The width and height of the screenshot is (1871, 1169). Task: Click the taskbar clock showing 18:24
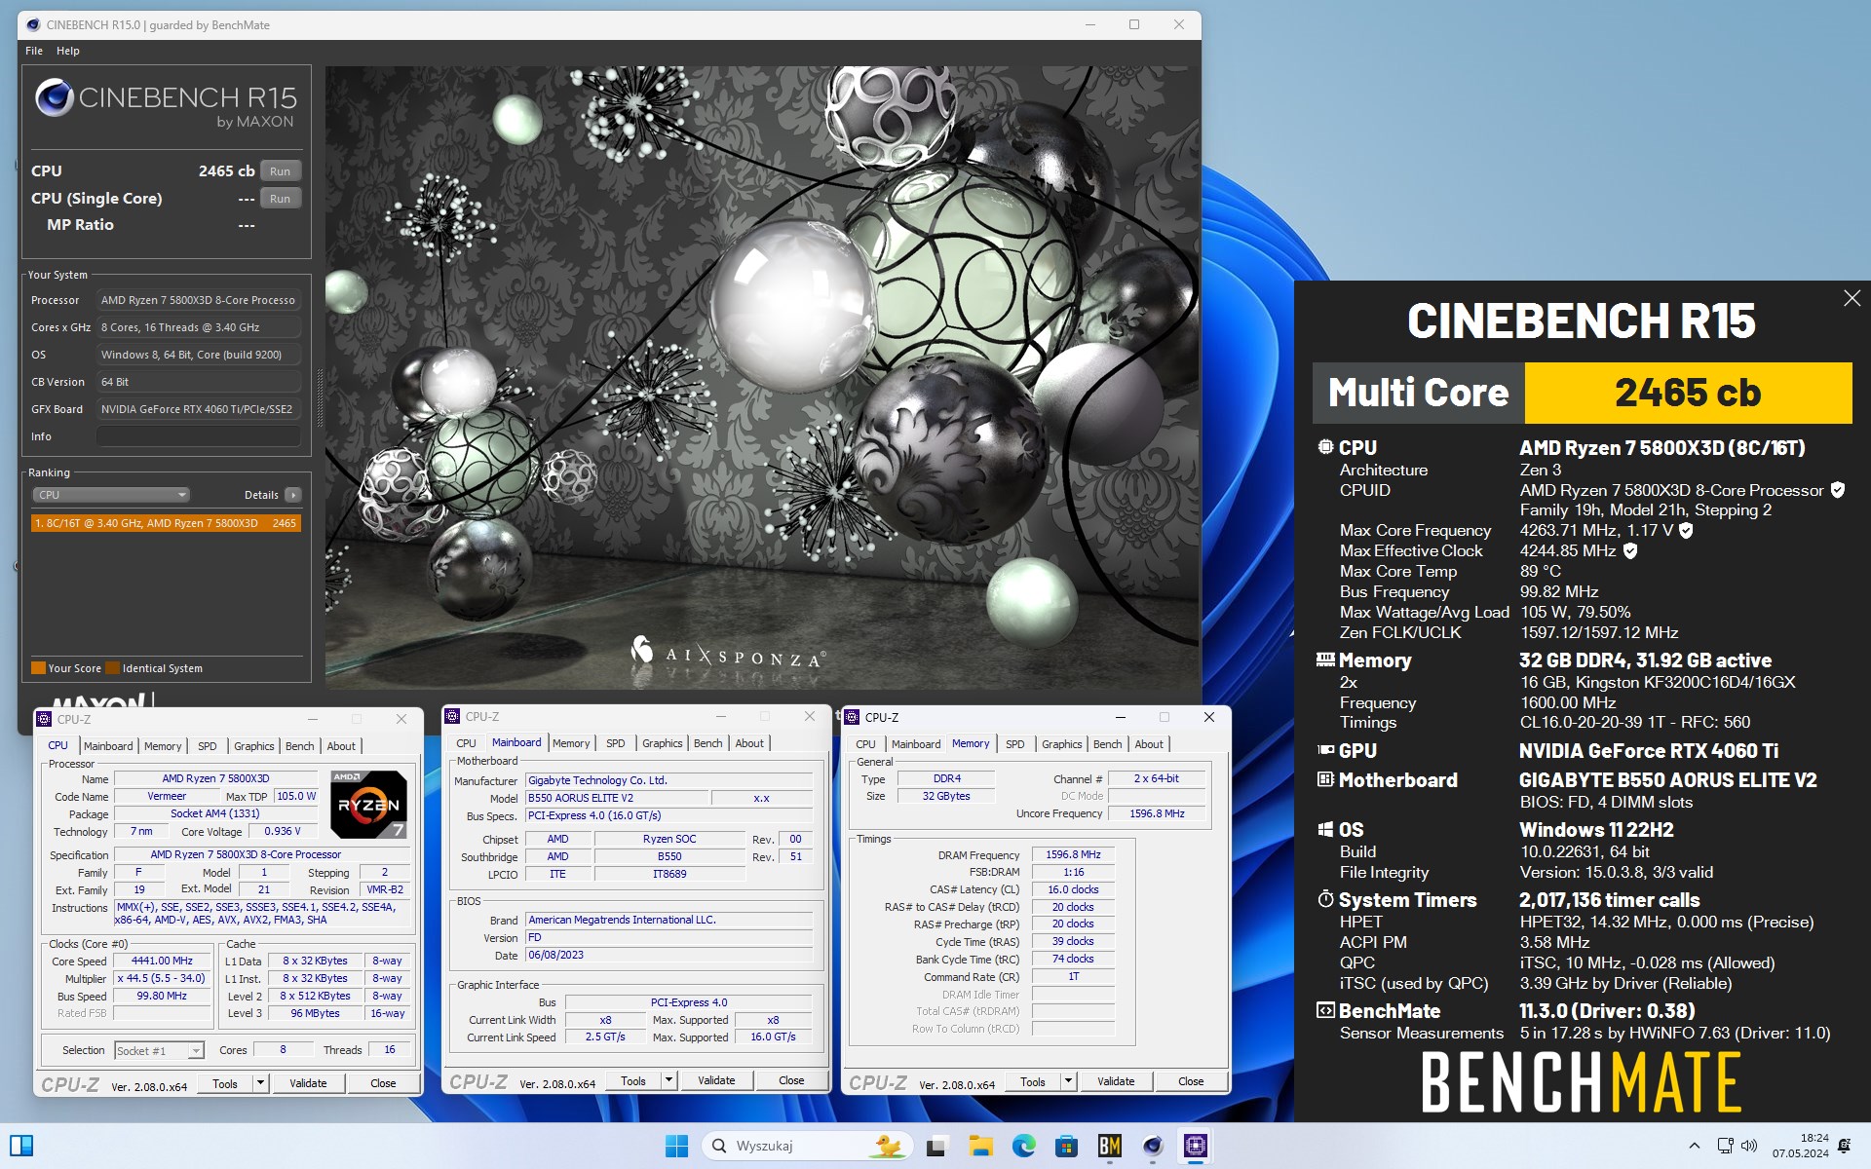[1800, 1146]
